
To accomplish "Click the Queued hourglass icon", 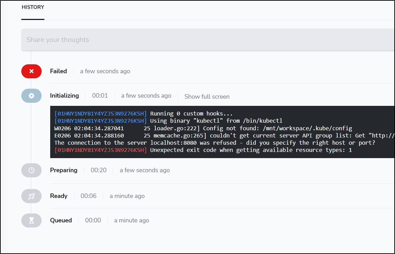I will [x=32, y=220].
